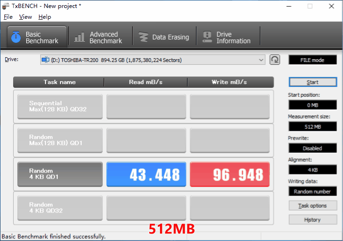The image size is (343, 241).
Task: Click the 96.948 write result cell
Action: 230,174
